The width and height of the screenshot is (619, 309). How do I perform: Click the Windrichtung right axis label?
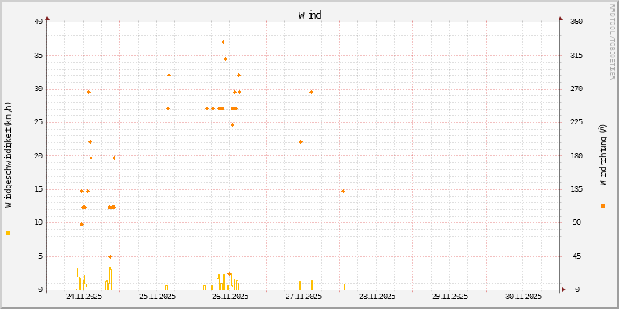[x=603, y=154]
